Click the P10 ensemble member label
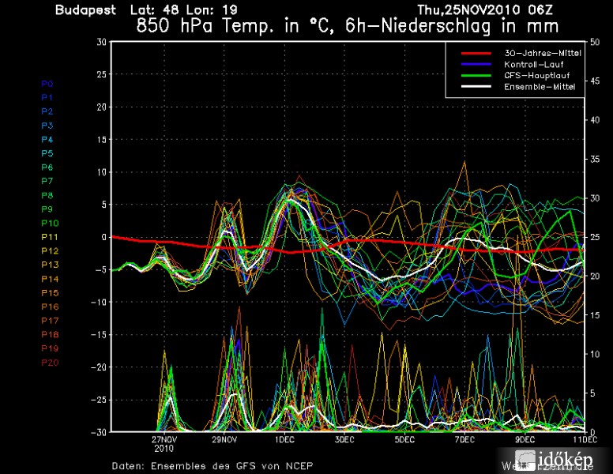 [50, 224]
